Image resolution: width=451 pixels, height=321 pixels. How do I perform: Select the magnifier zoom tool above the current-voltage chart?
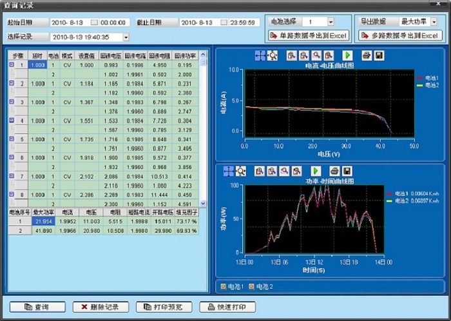click(x=272, y=56)
